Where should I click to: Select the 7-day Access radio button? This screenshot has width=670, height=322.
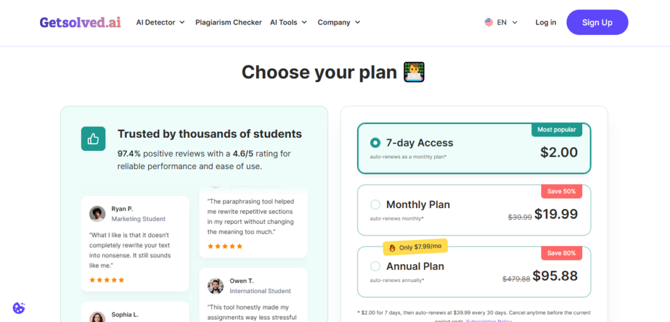(375, 143)
